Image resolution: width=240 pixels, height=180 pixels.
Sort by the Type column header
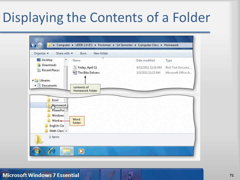(x=169, y=60)
